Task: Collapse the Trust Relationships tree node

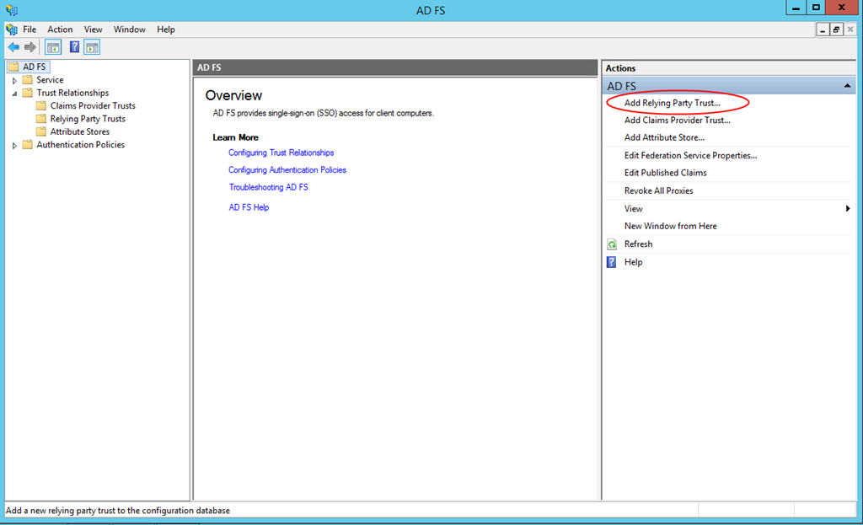Action: pos(15,93)
